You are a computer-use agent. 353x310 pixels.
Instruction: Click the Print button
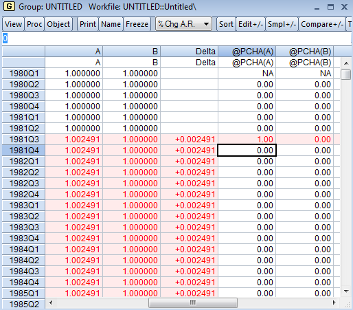(88, 24)
